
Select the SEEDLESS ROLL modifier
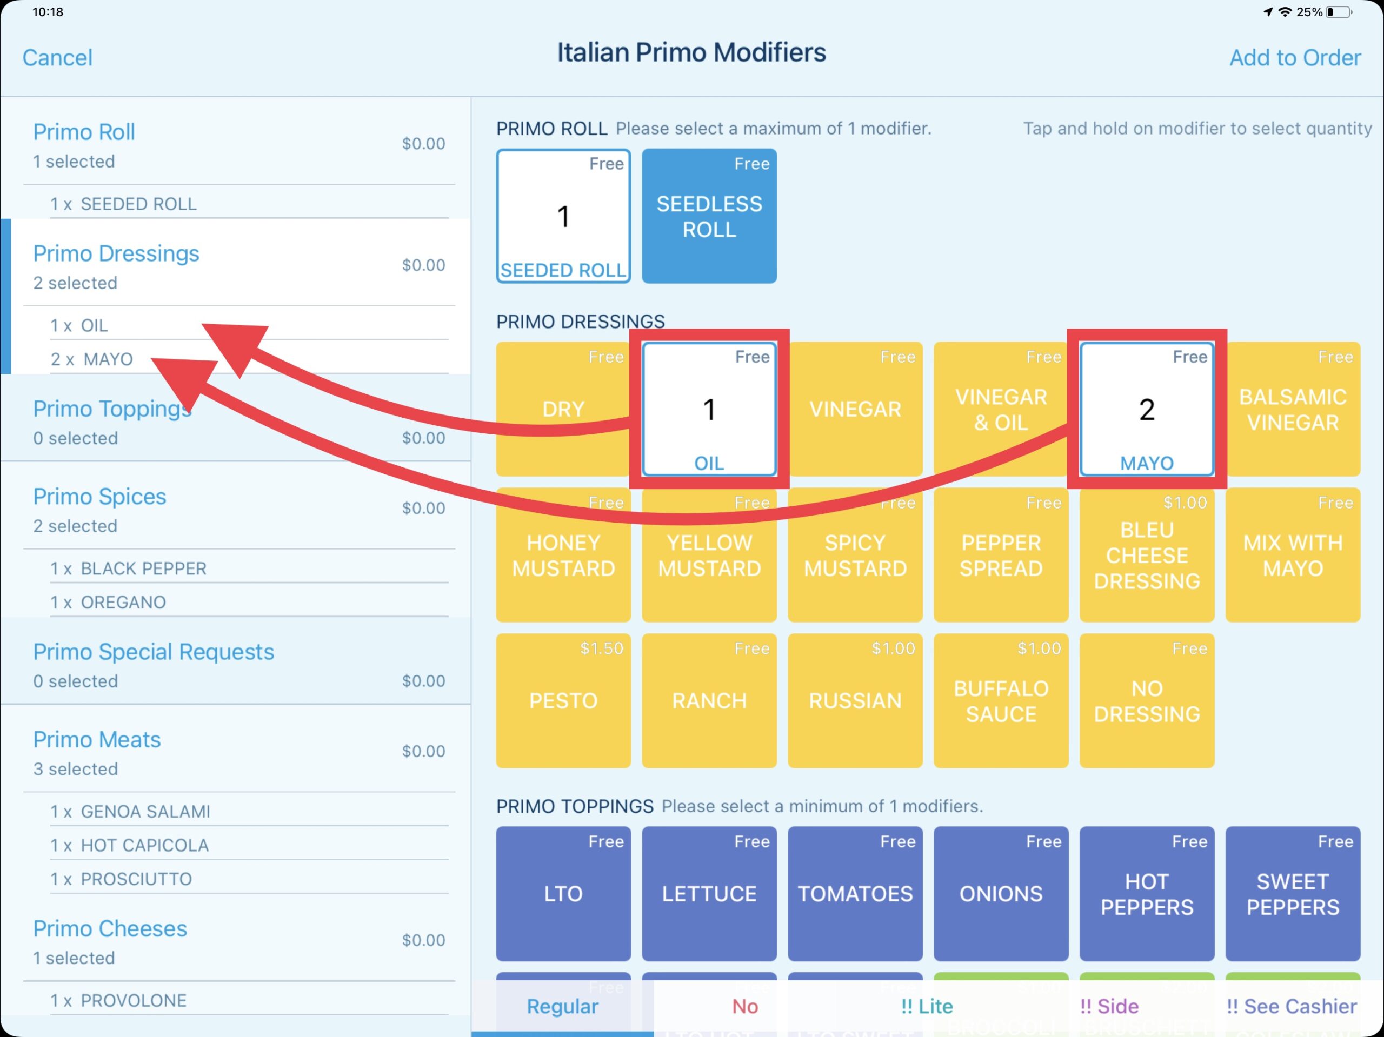(709, 215)
